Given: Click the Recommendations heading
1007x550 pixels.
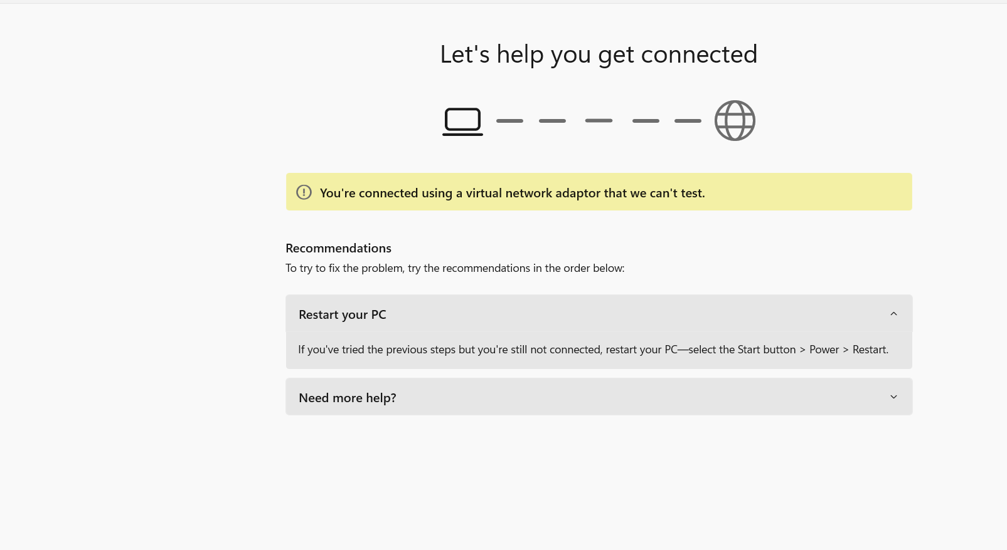Looking at the screenshot, I should click(x=338, y=248).
